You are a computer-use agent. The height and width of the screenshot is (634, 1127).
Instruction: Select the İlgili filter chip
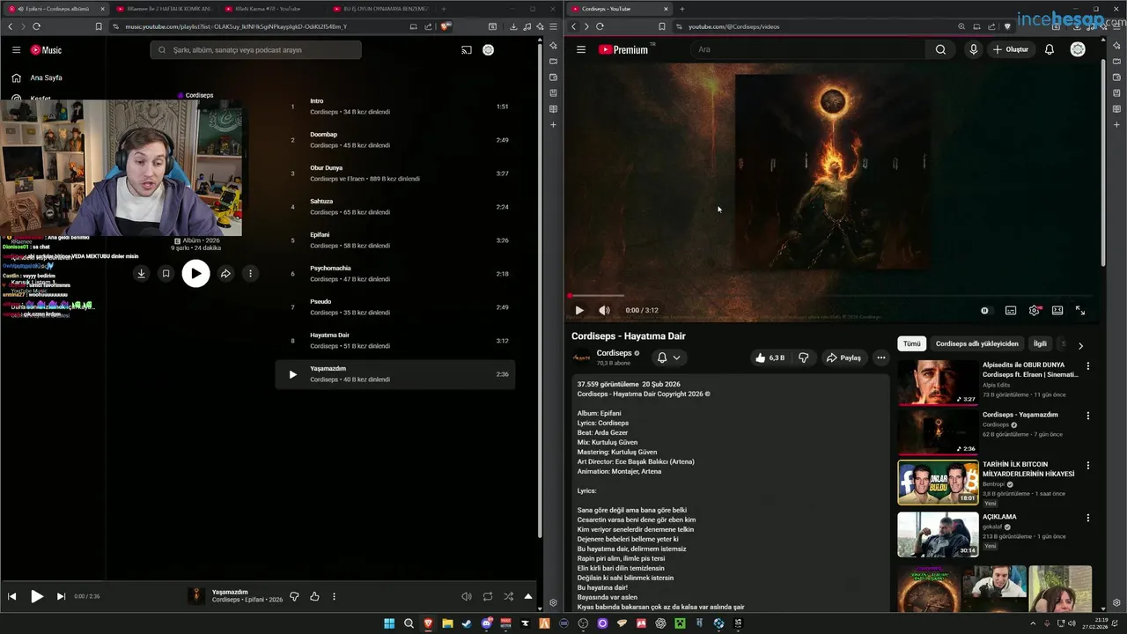point(1040,343)
